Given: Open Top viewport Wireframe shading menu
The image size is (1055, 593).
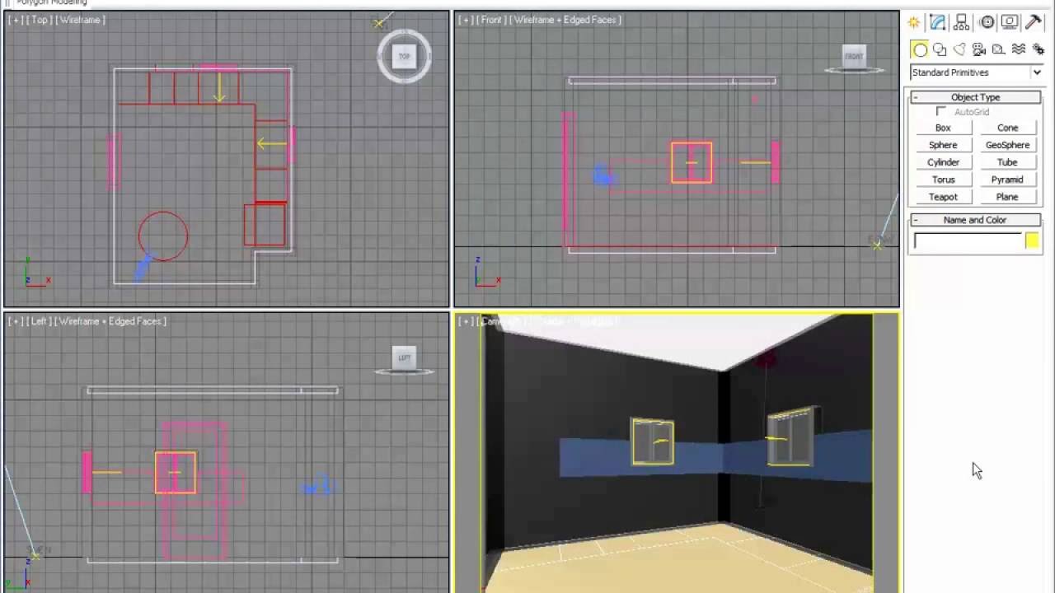Looking at the screenshot, I should pos(80,20).
